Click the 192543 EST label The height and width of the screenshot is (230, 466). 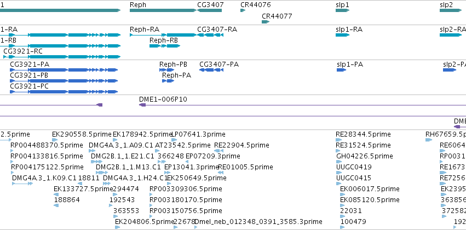[122, 200]
